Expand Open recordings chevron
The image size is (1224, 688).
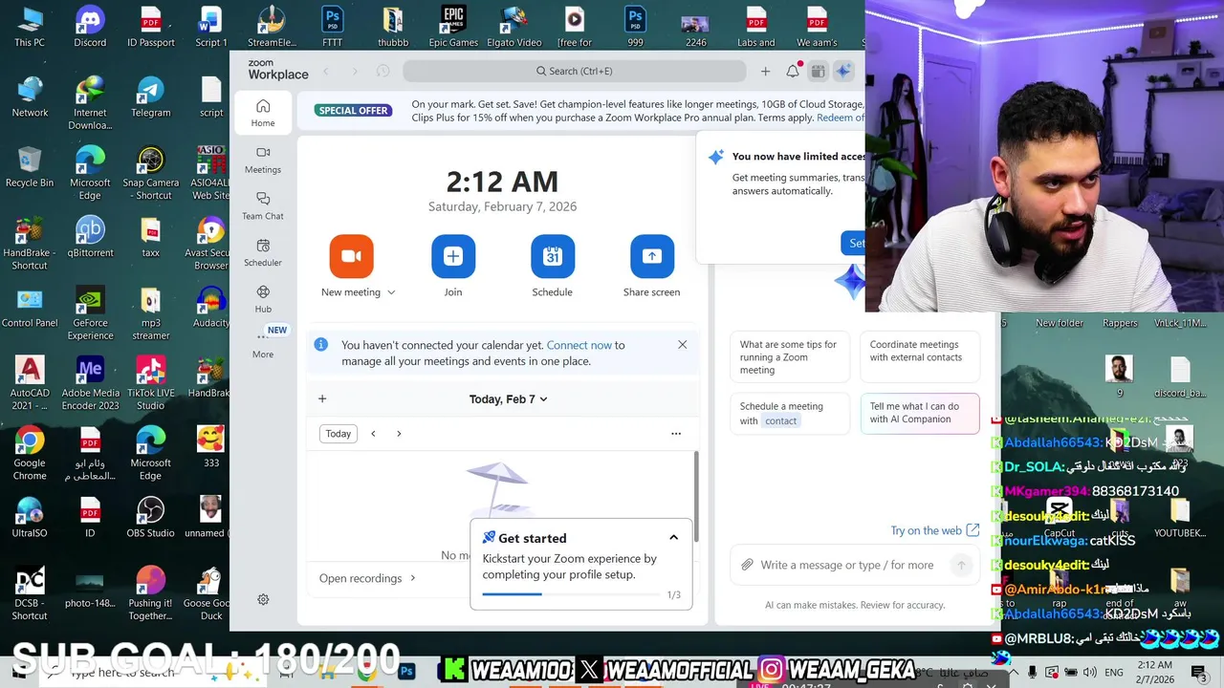(x=413, y=578)
